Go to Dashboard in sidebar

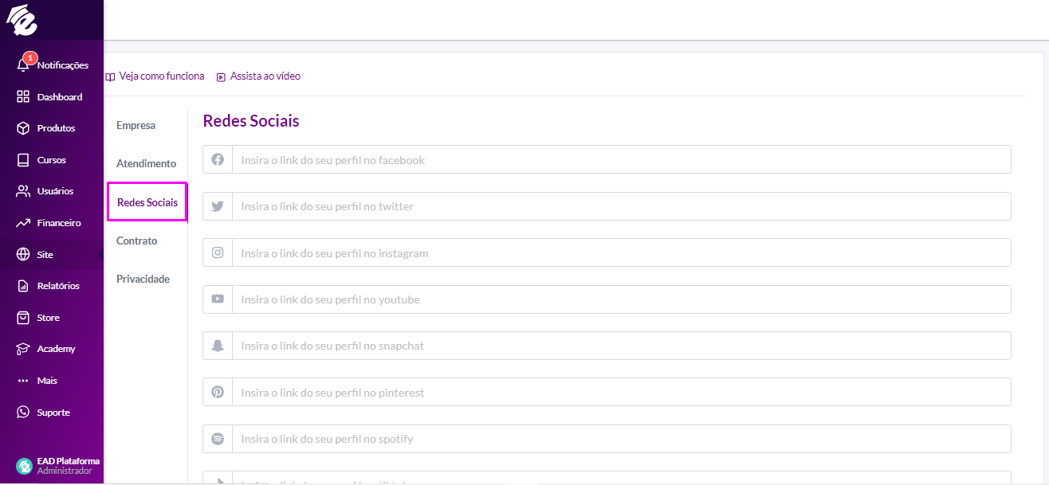[x=52, y=97]
